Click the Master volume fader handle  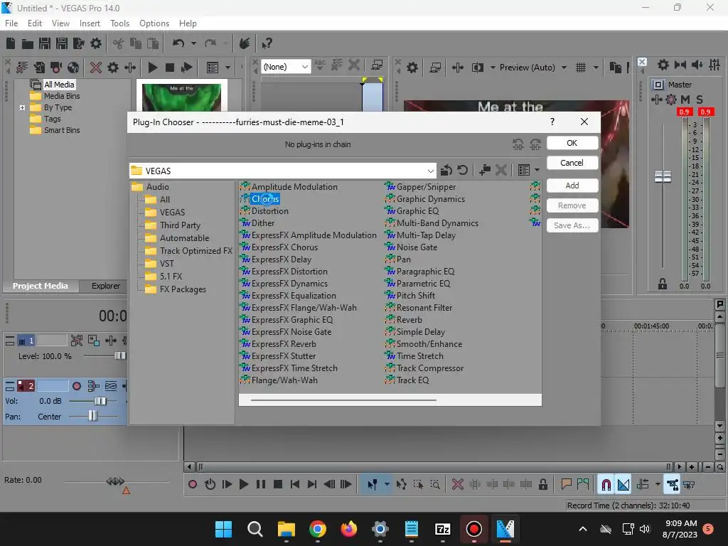point(663,176)
